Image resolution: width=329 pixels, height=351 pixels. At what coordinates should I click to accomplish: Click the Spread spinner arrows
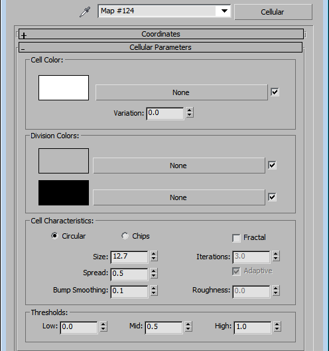point(154,273)
